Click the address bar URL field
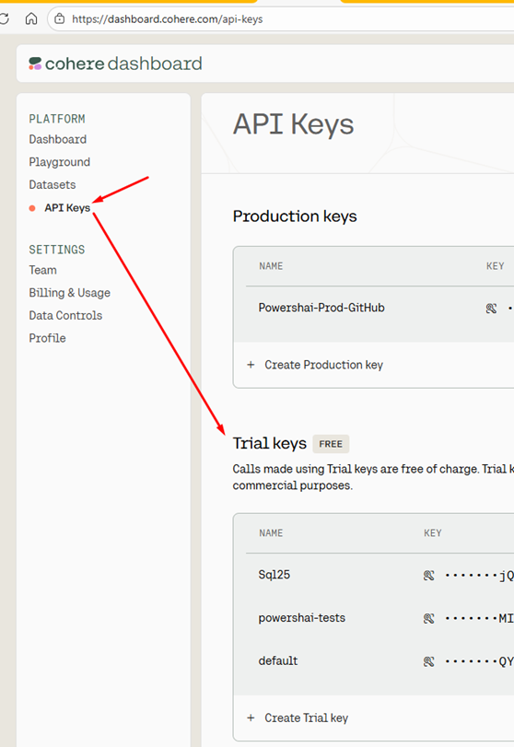The height and width of the screenshot is (747, 514). pyautogui.click(x=281, y=19)
